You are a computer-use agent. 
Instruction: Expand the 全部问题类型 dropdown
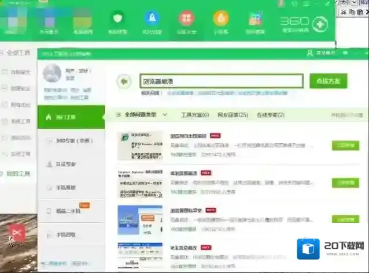pyautogui.click(x=143, y=115)
